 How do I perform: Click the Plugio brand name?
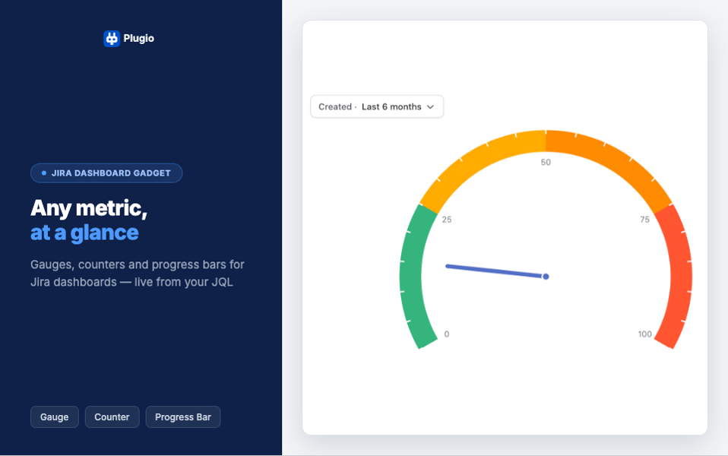[139, 39]
